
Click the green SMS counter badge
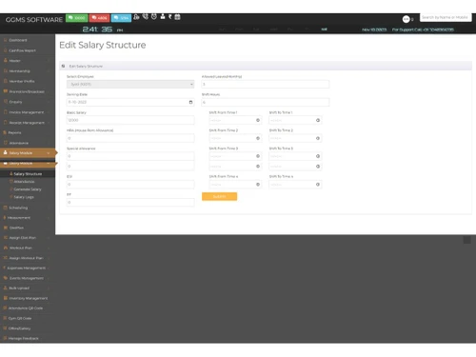tap(77, 18)
